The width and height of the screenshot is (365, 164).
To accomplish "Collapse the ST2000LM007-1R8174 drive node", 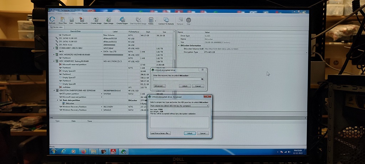I will 54,48.
